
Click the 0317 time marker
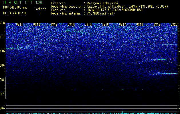[122, 25]
